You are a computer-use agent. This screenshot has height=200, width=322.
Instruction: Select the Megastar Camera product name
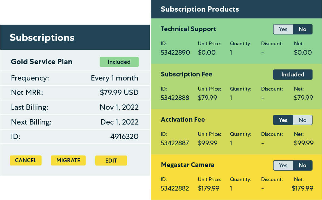187,165
